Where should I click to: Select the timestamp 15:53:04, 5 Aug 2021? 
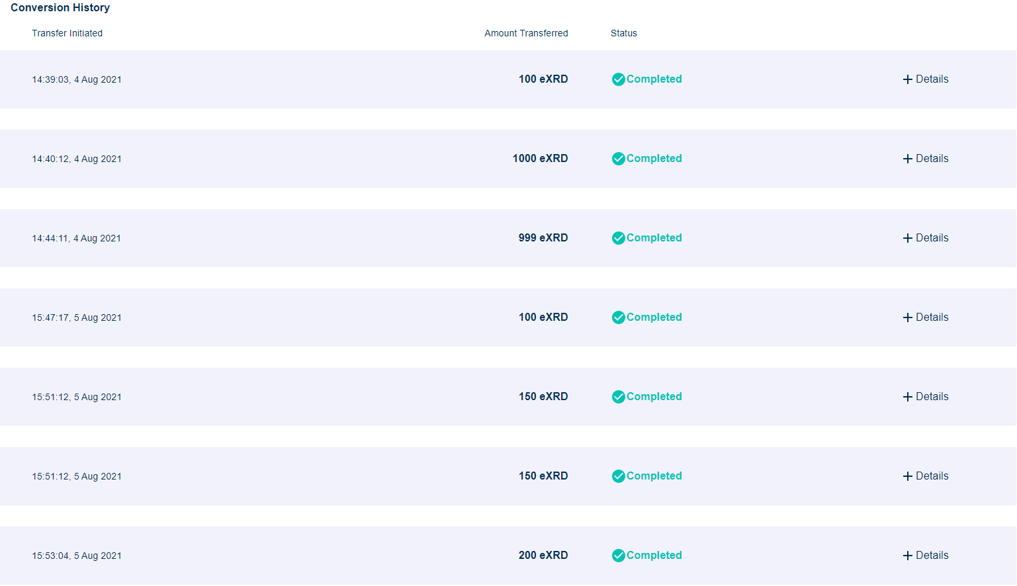pos(77,556)
